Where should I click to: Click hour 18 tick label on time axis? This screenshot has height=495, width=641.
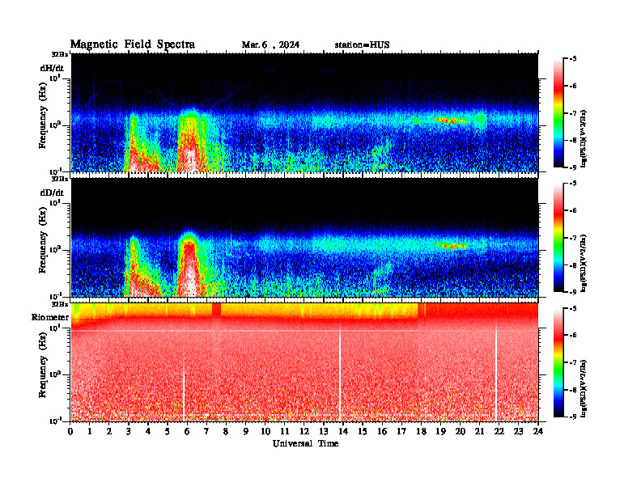(x=421, y=431)
